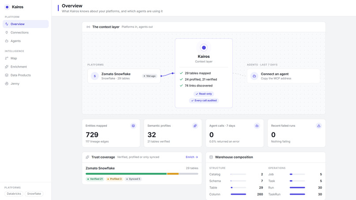Open the Enrichment page
The height and width of the screenshot is (200, 356).
tap(26, 67)
